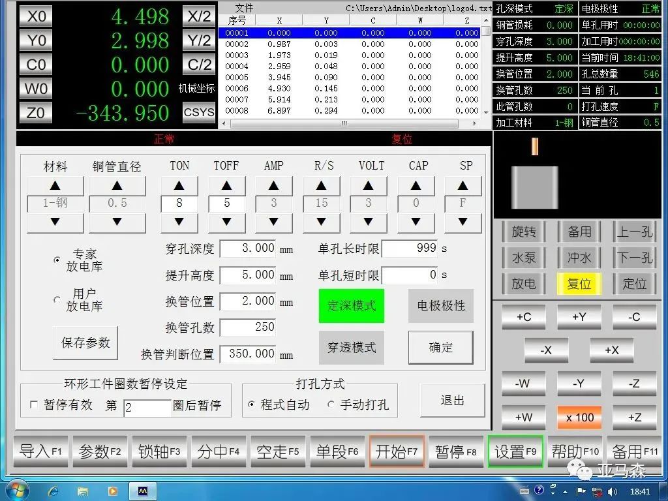668x501 pixels.
Task: Click the C0 zero button
Action: click(36, 65)
